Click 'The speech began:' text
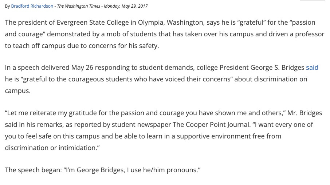 33,170
